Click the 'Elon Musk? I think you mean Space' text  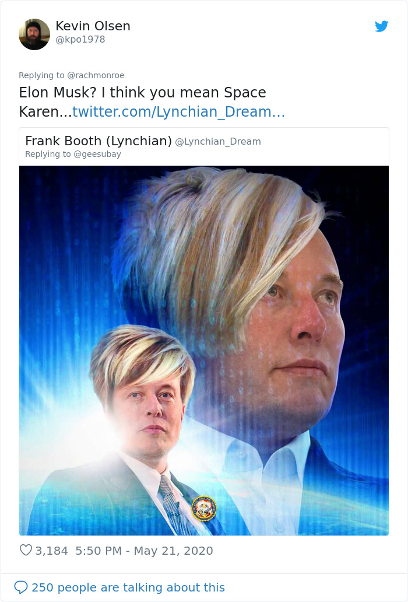[143, 93]
